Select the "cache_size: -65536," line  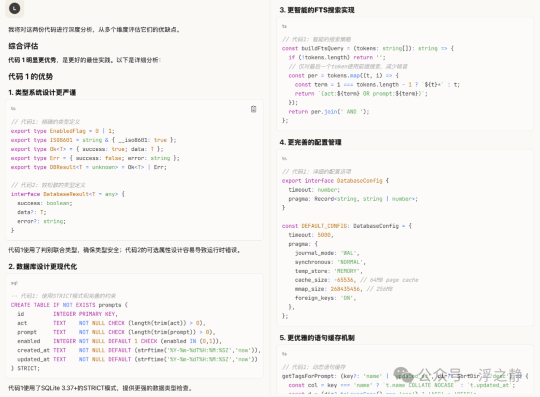point(325,280)
